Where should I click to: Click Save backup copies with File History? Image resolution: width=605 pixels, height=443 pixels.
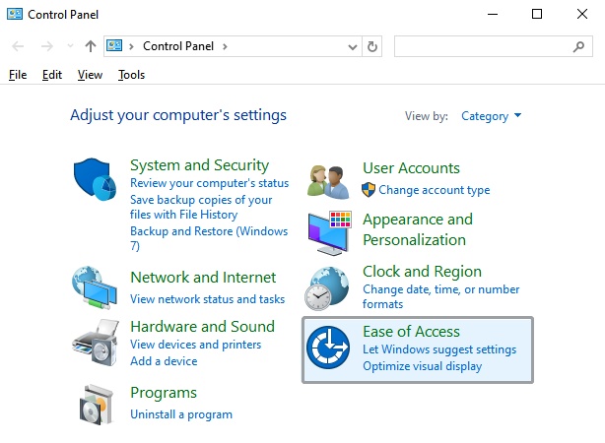point(201,207)
